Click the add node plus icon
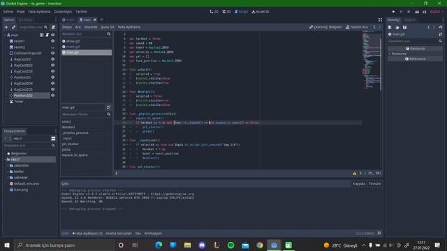The height and width of the screenshot is (251, 447). click(6, 27)
